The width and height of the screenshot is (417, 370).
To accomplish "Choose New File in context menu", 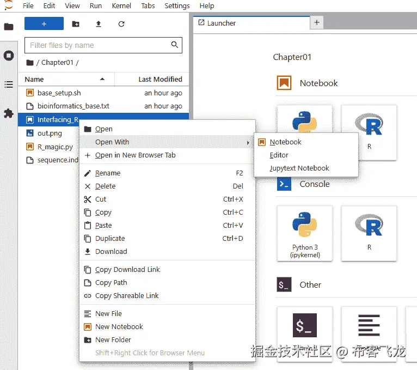I will 167,313.
